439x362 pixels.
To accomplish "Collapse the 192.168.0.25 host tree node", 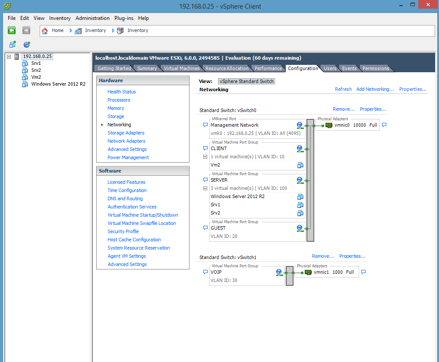I will [9, 57].
